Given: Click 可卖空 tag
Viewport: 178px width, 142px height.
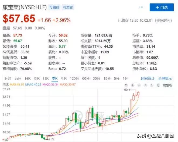Looking at the screenshot, I should 68,7.
